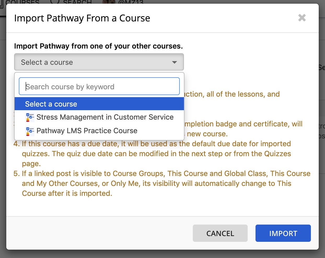Open the SEARCH tab in top navigation
This screenshot has width=325, height=258.
[77, 2]
